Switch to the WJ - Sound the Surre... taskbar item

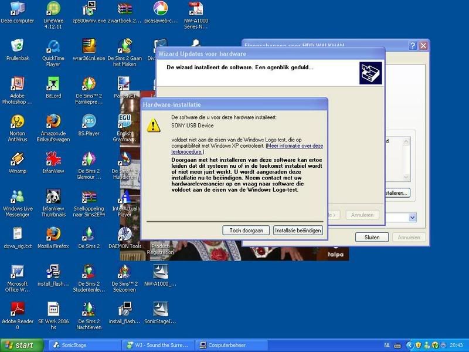point(157,345)
